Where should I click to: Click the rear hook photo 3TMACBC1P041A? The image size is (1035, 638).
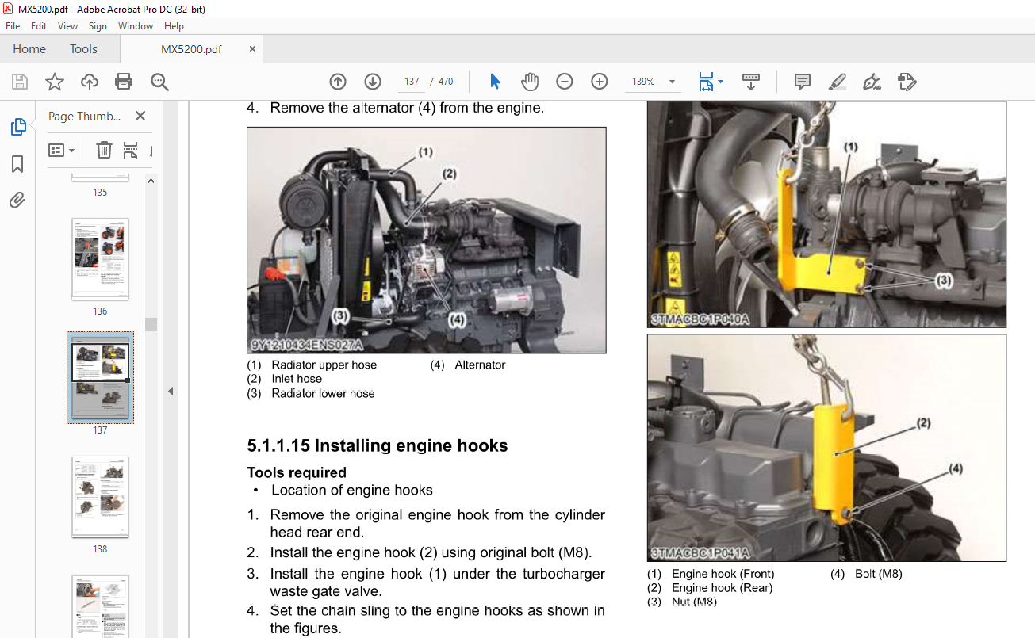[x=826, y=448]
